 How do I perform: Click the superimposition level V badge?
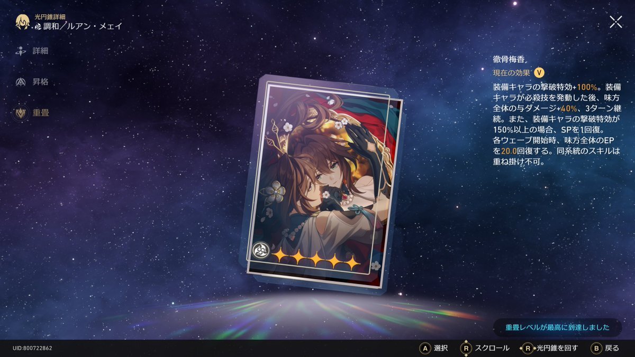pyautogui.click(x=539, y=73)
